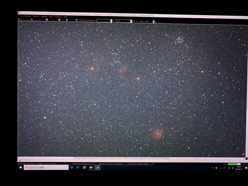Toggle the Live Stack button
The width and height of the screenshot is (248, 186).
point(81,20)
